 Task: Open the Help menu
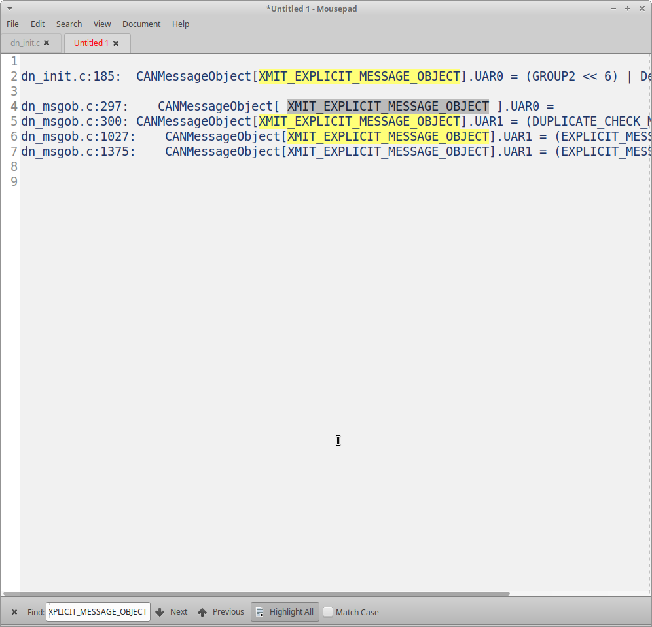181,24
